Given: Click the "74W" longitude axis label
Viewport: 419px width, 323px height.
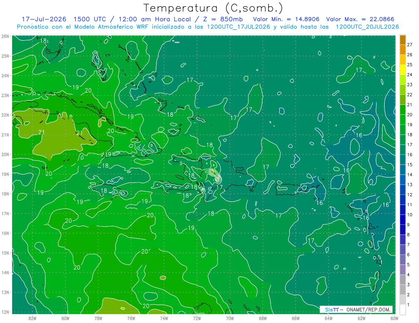Looking at the screenshot, I should pyautogui.click(x=164, y=318).
